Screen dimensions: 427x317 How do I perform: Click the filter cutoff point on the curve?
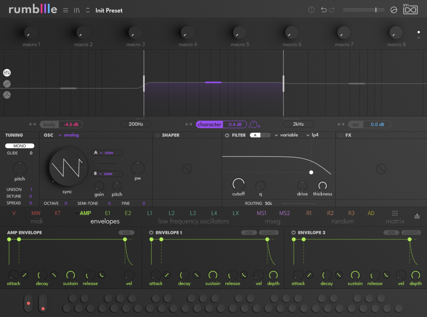pos(311,172)
